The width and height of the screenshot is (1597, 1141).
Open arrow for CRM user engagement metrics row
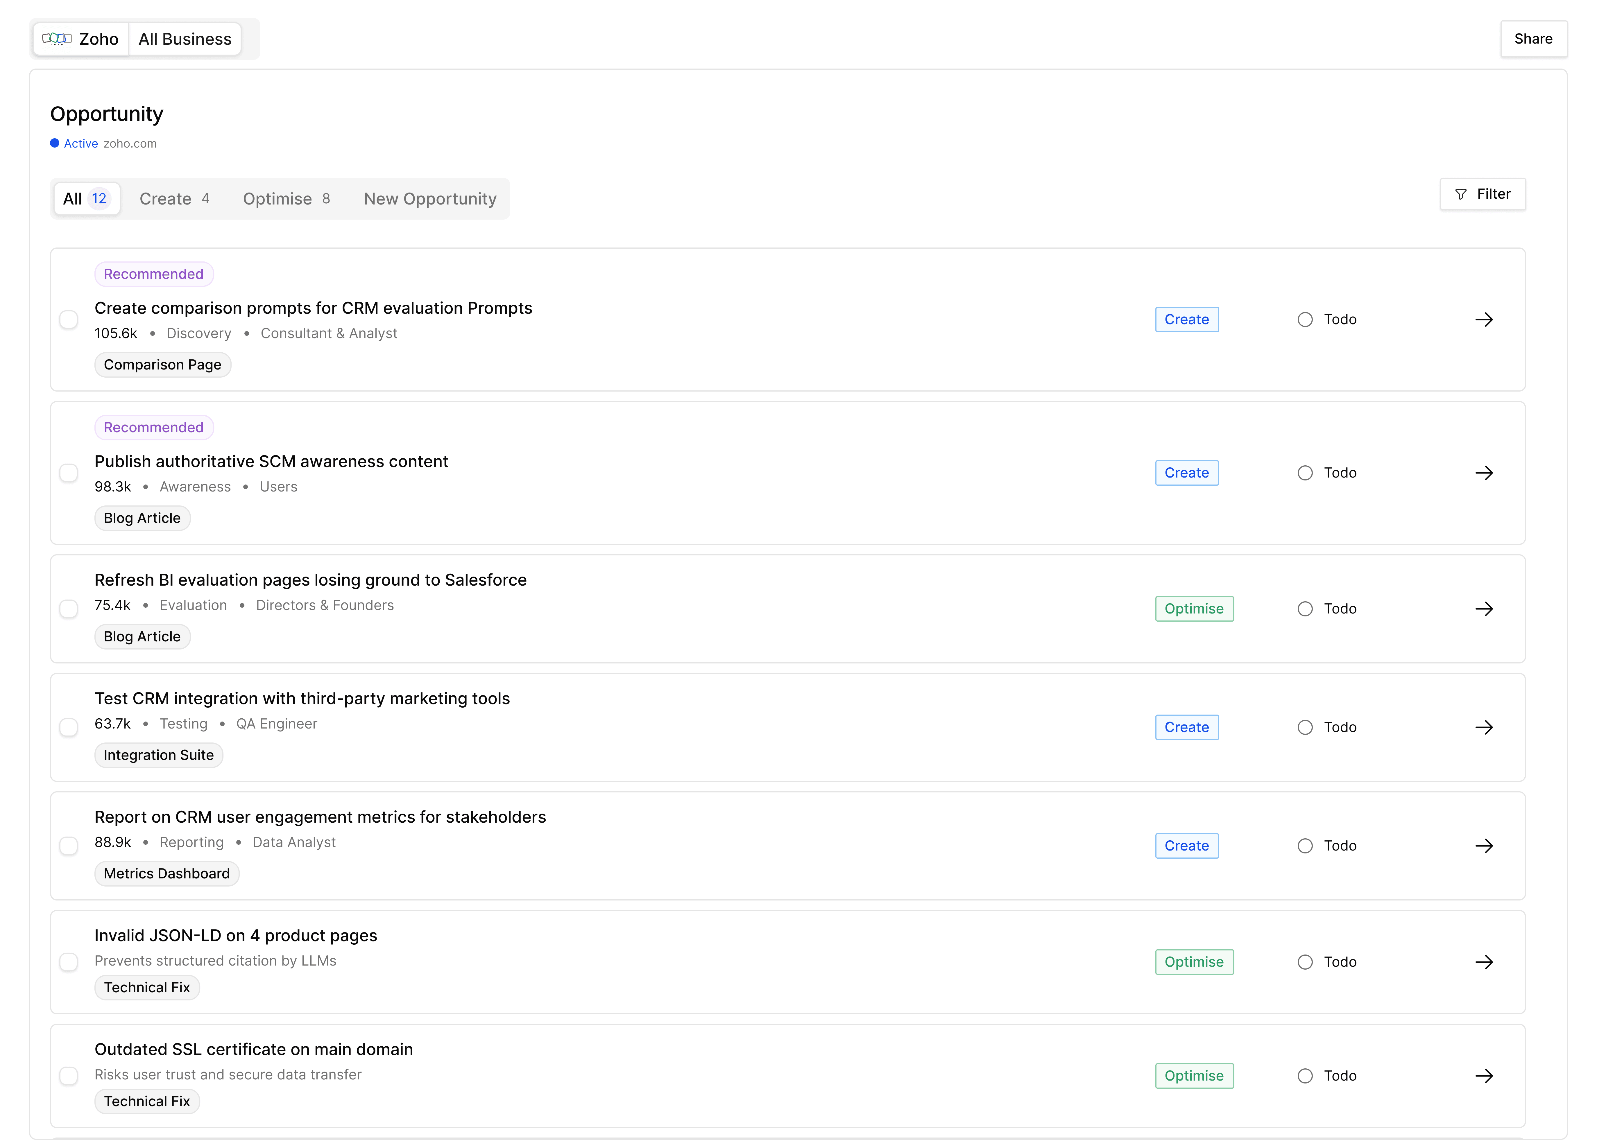[x=1484, y=846]
